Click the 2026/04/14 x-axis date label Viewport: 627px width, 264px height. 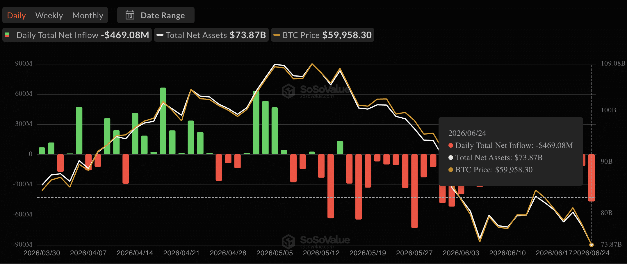click(x=135, y=253)
